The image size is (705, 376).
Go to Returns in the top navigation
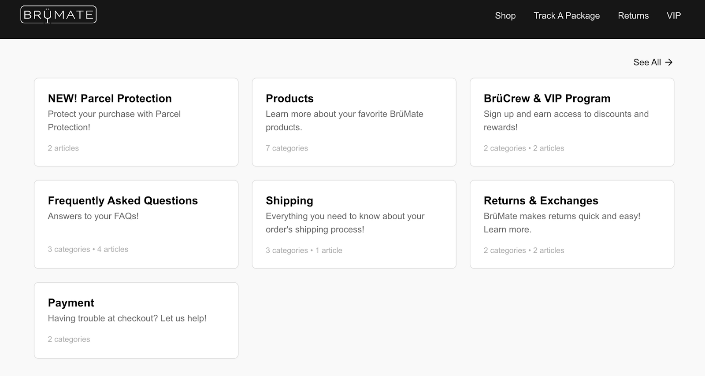pyautogui.click(x=633, y=16)
